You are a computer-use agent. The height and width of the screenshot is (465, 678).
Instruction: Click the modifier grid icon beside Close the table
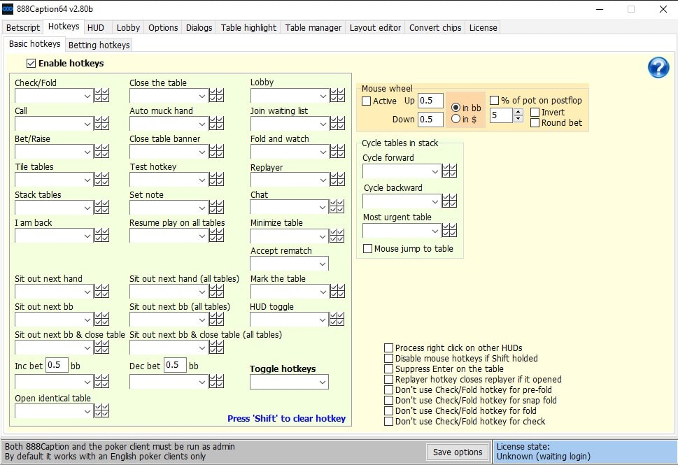[x=216, y=96]
